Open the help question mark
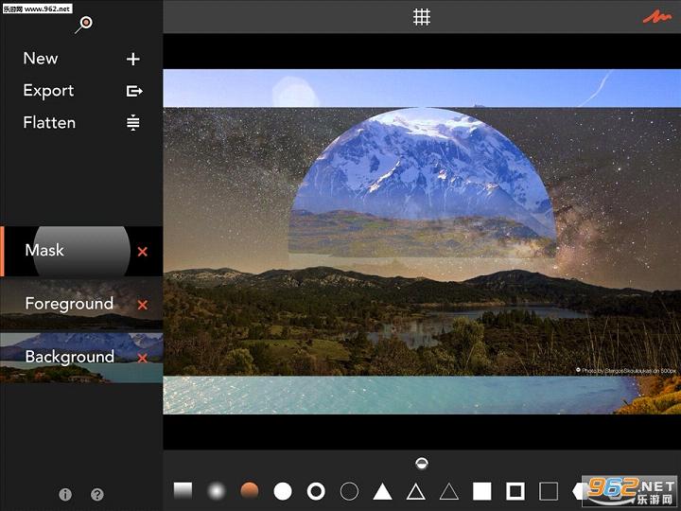 [x=96, y=494]
